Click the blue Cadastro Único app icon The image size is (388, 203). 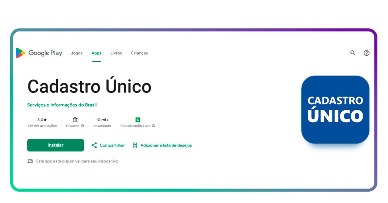tap(335, 109)
